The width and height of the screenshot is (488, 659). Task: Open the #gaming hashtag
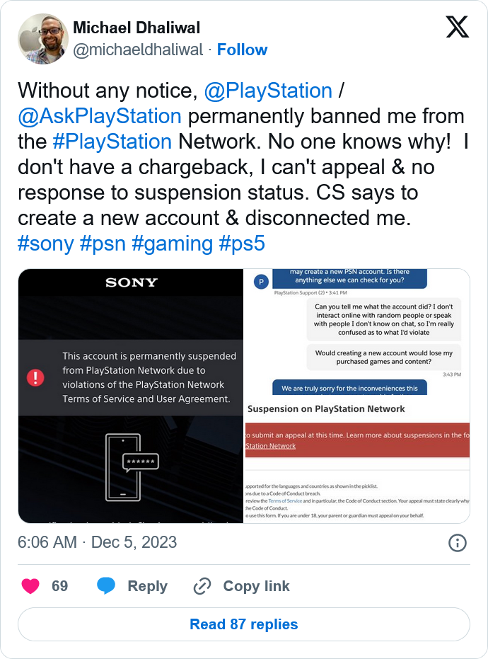(172, 243)
